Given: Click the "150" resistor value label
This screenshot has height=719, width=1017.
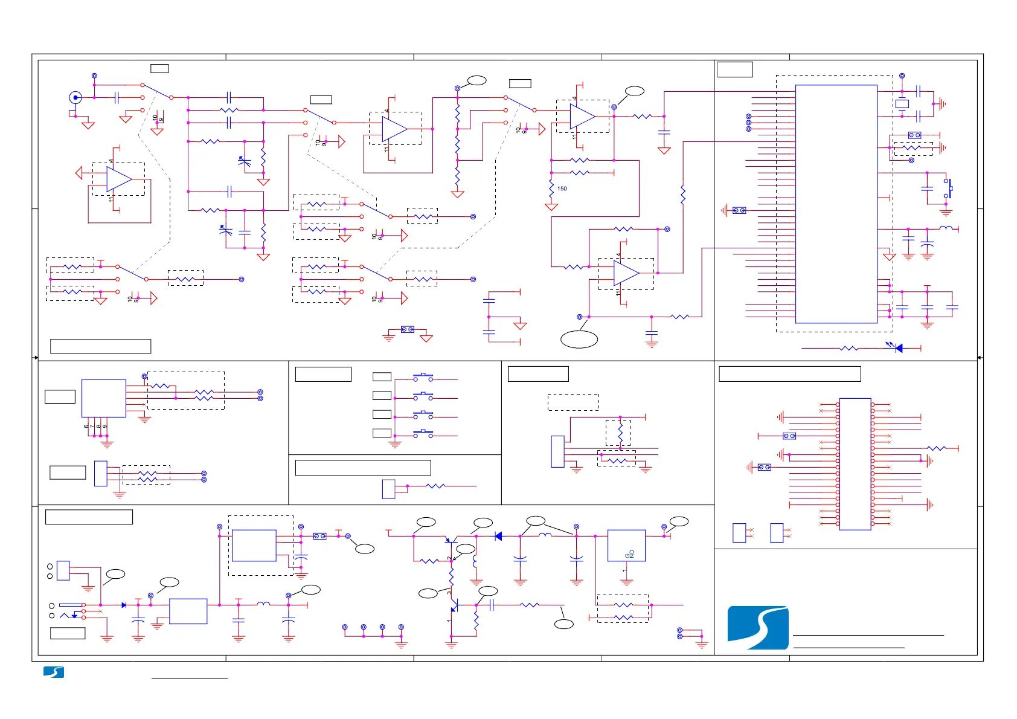Looking at the screenshot, I should pos(562,189).
